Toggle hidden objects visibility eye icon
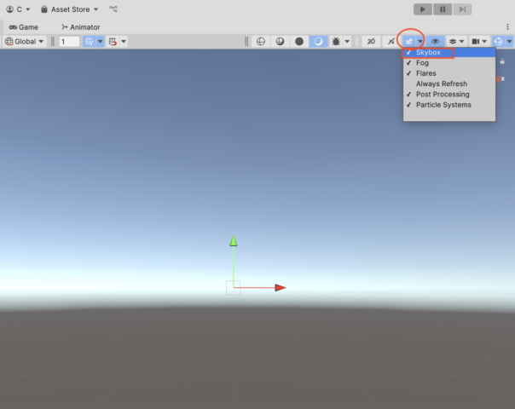Image resolution: width=515 pixels, height=409 pixels. 435,42
